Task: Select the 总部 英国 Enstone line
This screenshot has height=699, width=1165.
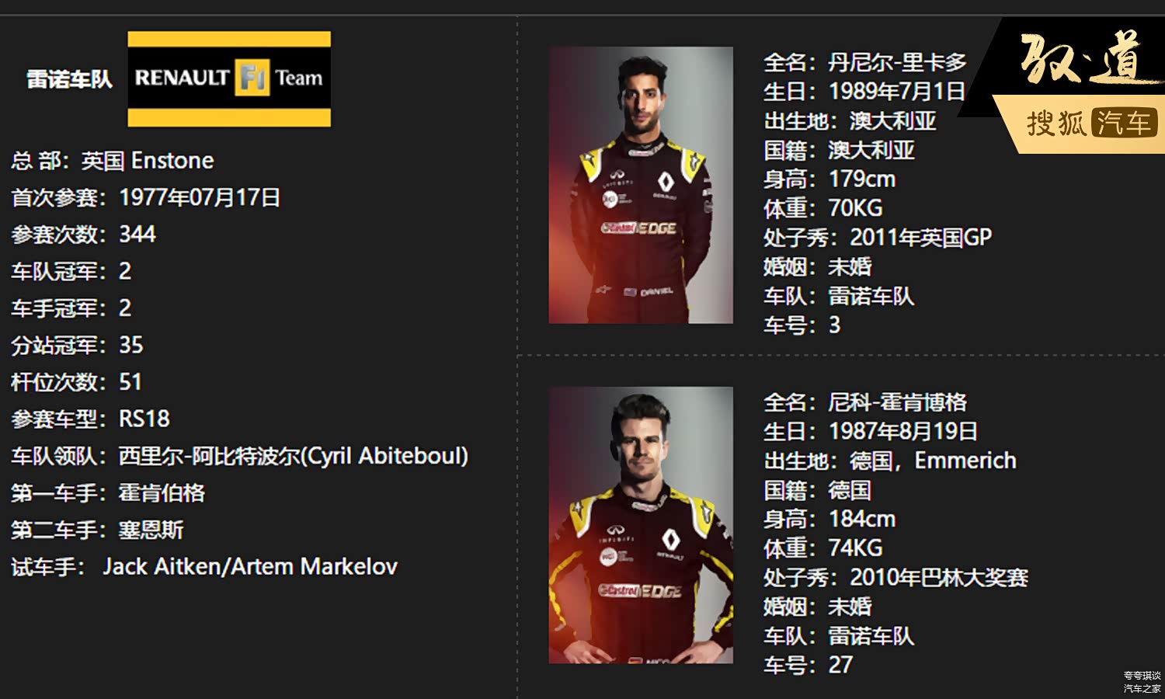Action: pyautogui.click(x=113, y=161)
